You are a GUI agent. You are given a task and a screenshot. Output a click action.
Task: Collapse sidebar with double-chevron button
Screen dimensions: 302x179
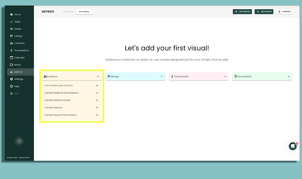[x=19, y=141]
